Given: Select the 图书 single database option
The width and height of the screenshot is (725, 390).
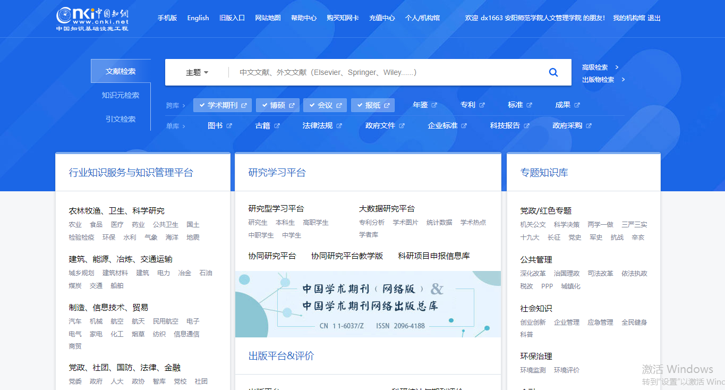Looking at the screenshot, I should pos(215,126).
